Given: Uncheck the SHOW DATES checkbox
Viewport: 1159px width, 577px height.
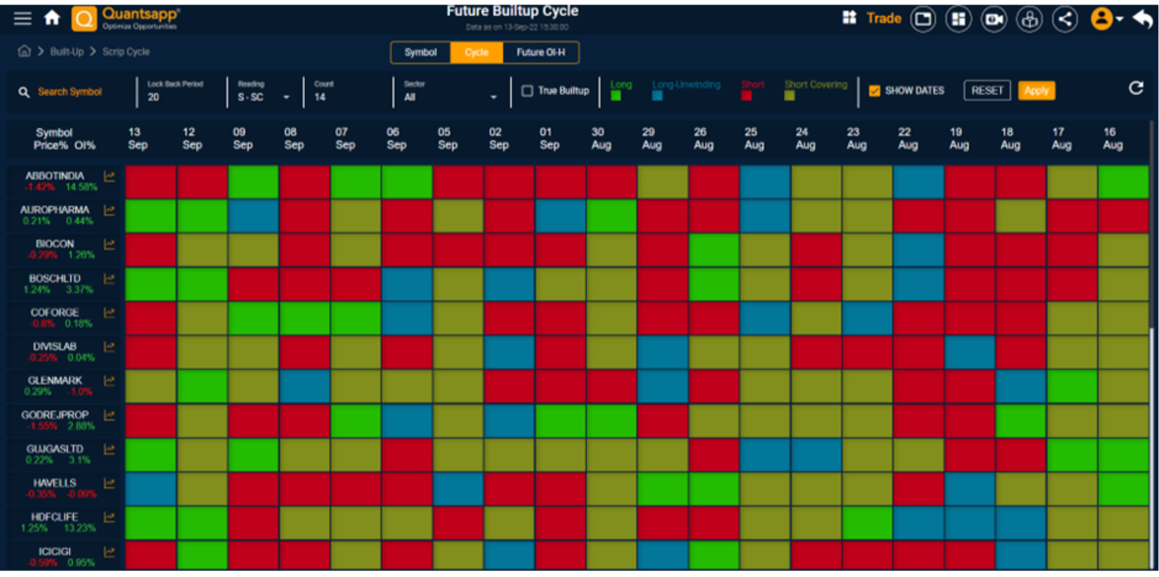Looking at the screenshot, I should point(875,91).
